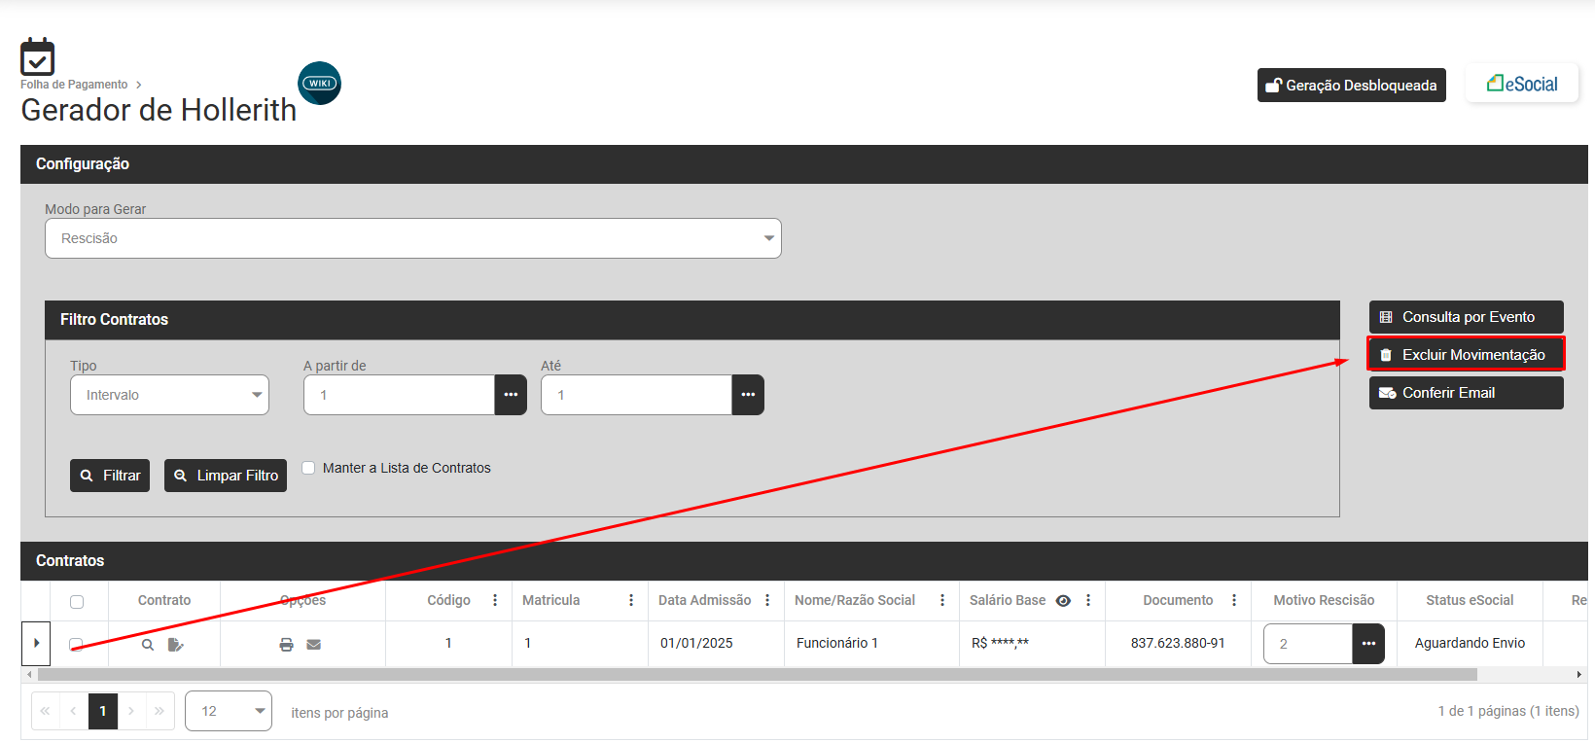Edit contract document icon in Funcionário 1 row
This screenshot has width=1595, height=743.
coord(175,644)
